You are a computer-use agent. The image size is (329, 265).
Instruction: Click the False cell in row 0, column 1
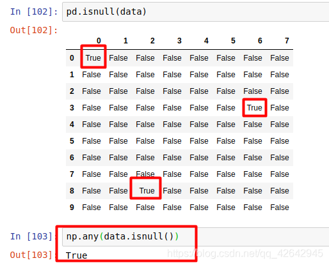point(118,58)
